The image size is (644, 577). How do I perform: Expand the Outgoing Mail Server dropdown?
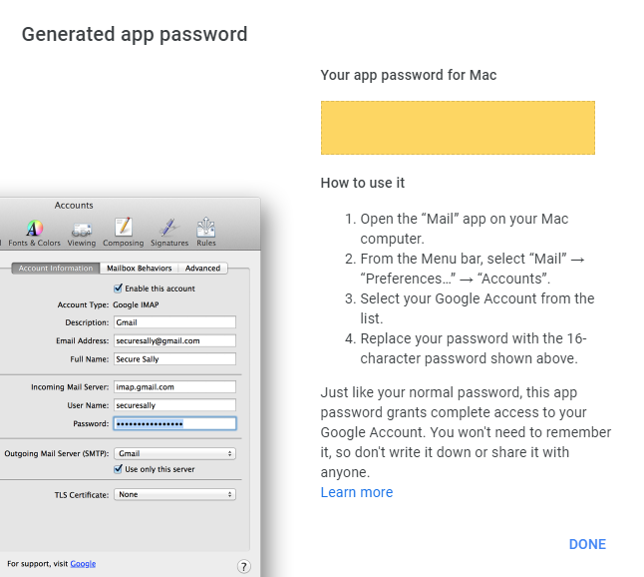(x=174, y=453)
